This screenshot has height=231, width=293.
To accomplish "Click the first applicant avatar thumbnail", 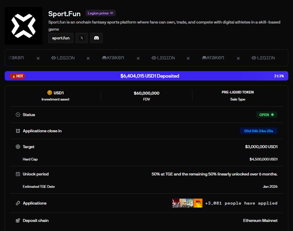I will pyautogui.click(x=176, y=203).
